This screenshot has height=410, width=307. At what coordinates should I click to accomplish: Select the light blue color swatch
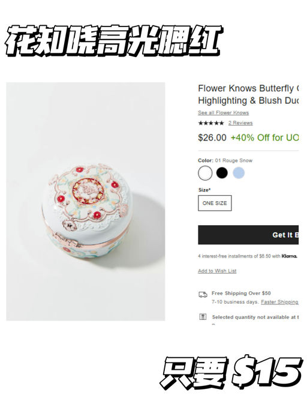tap(239, 173)
